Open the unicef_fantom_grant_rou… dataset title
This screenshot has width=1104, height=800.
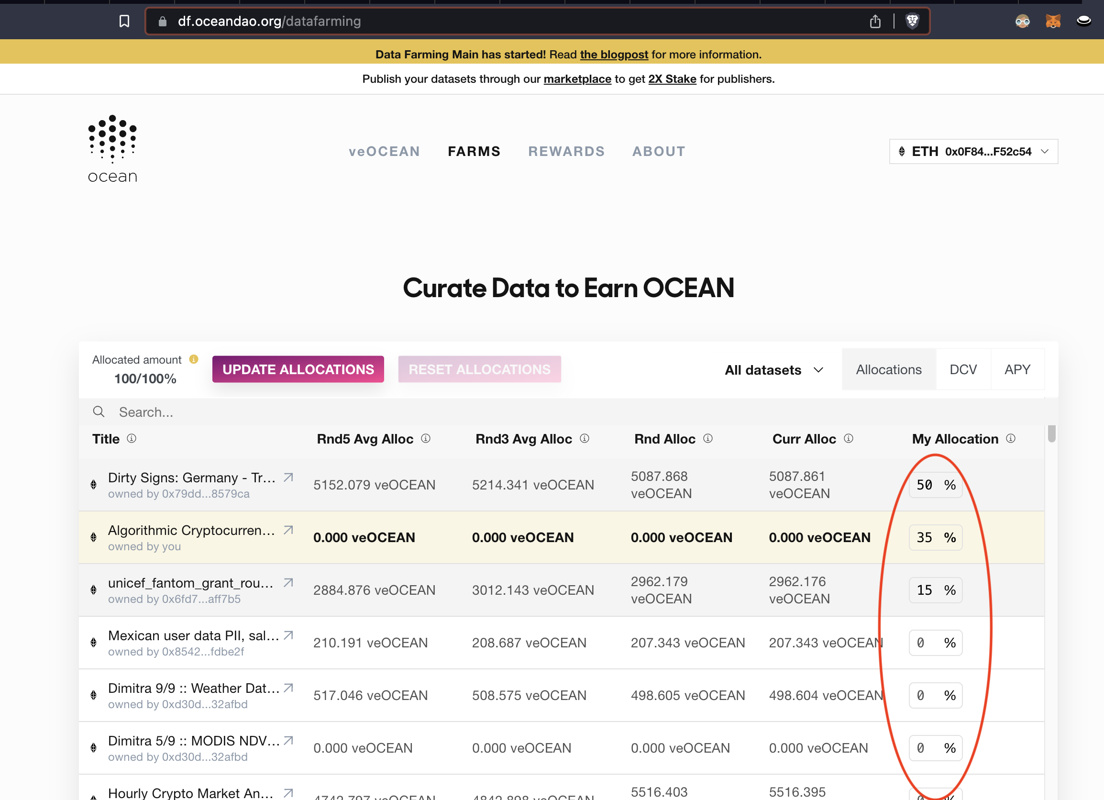[x=190, y=582]
